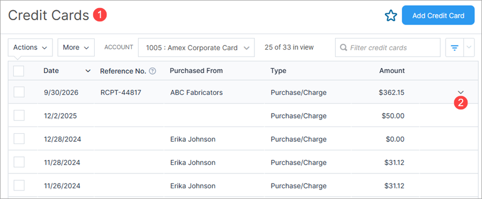Open the More dropdown menu
Screen dimensions: 482x199
coord(76,47)
